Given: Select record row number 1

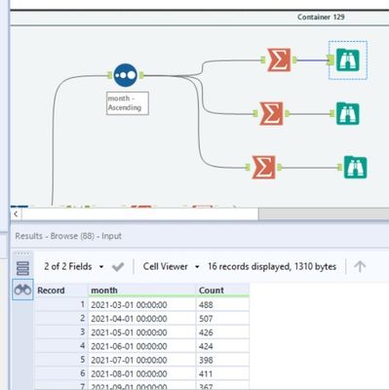Looking at the screenshot, I should click(x=61, y=304).
